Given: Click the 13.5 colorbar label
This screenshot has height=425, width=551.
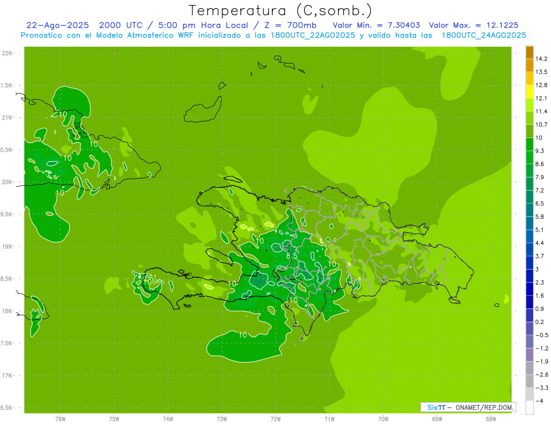Looking at the screenshot, I should click(x=542, y=72).
